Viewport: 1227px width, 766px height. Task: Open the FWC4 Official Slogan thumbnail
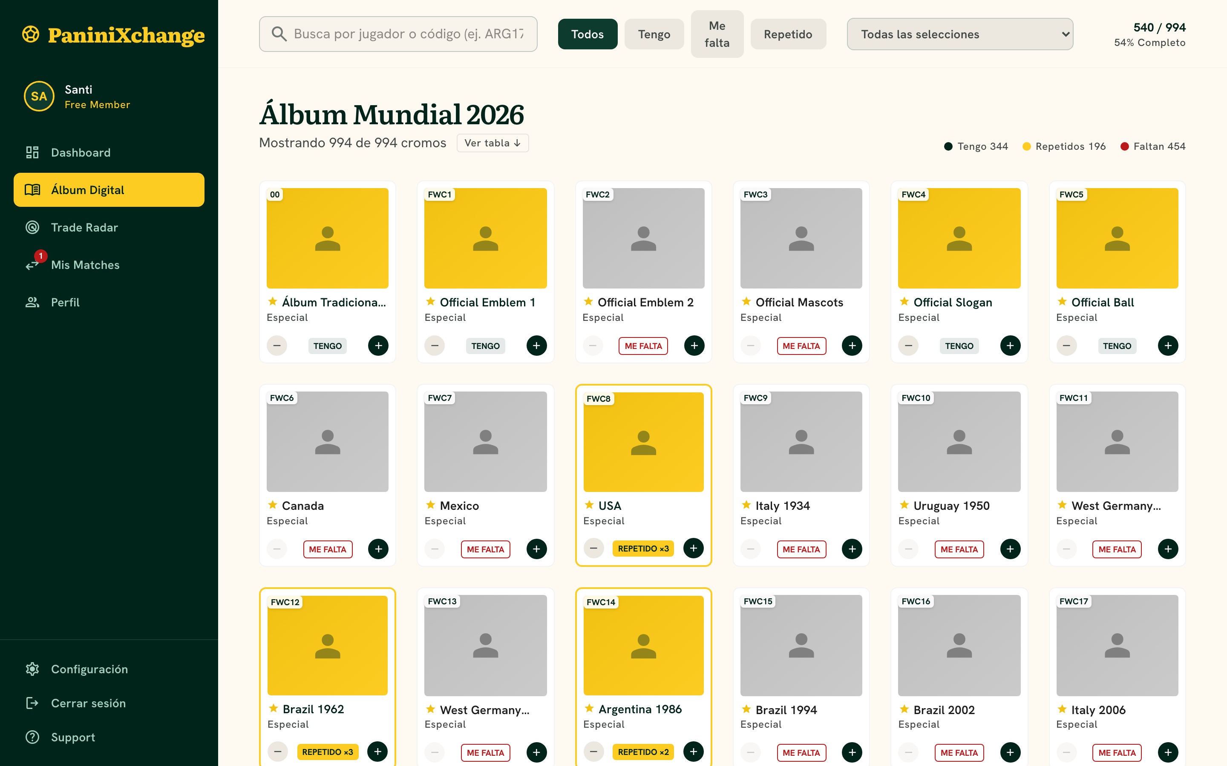click(x=959, y=238)
